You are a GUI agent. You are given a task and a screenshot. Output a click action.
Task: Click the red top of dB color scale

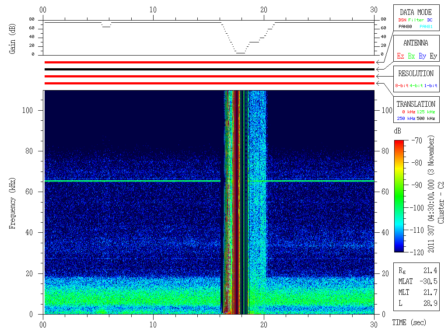399,143
